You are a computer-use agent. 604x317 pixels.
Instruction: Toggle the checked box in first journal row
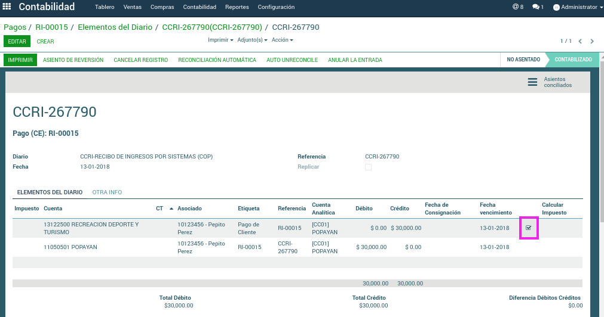point(528,228)
